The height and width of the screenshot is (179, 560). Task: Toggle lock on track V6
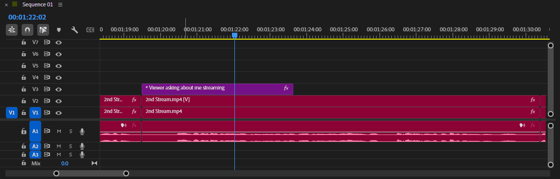pos(24,54)
